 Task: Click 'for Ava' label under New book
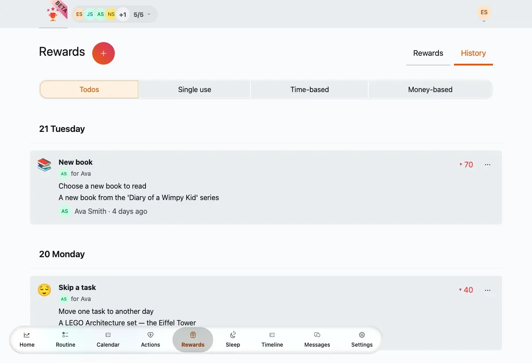pos(81,174)
